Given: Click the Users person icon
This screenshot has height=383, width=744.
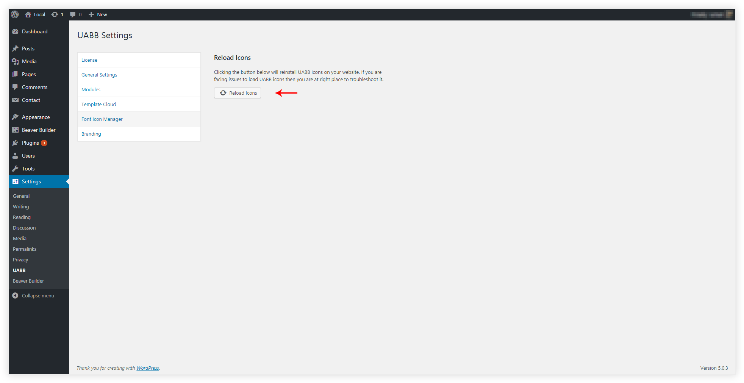Looking at the screenshot, I should 15,156.
